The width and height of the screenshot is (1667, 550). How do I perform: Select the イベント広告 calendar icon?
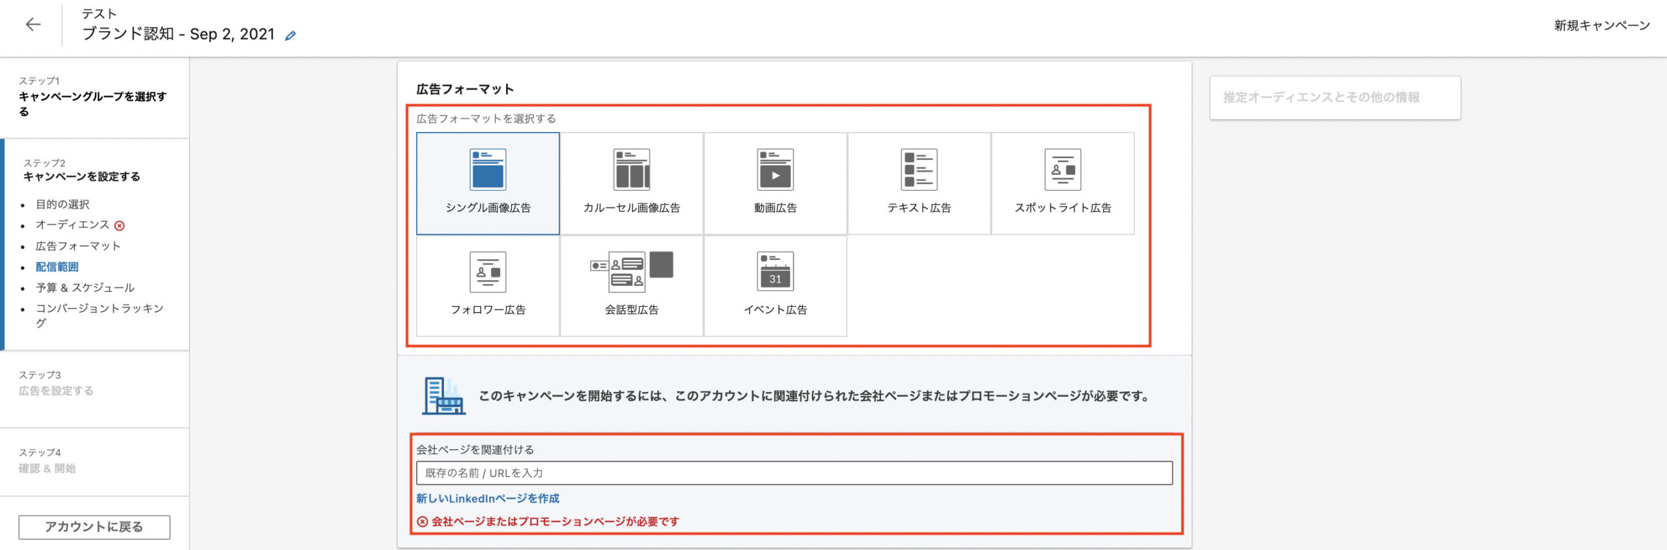click(x=775, y=272)
